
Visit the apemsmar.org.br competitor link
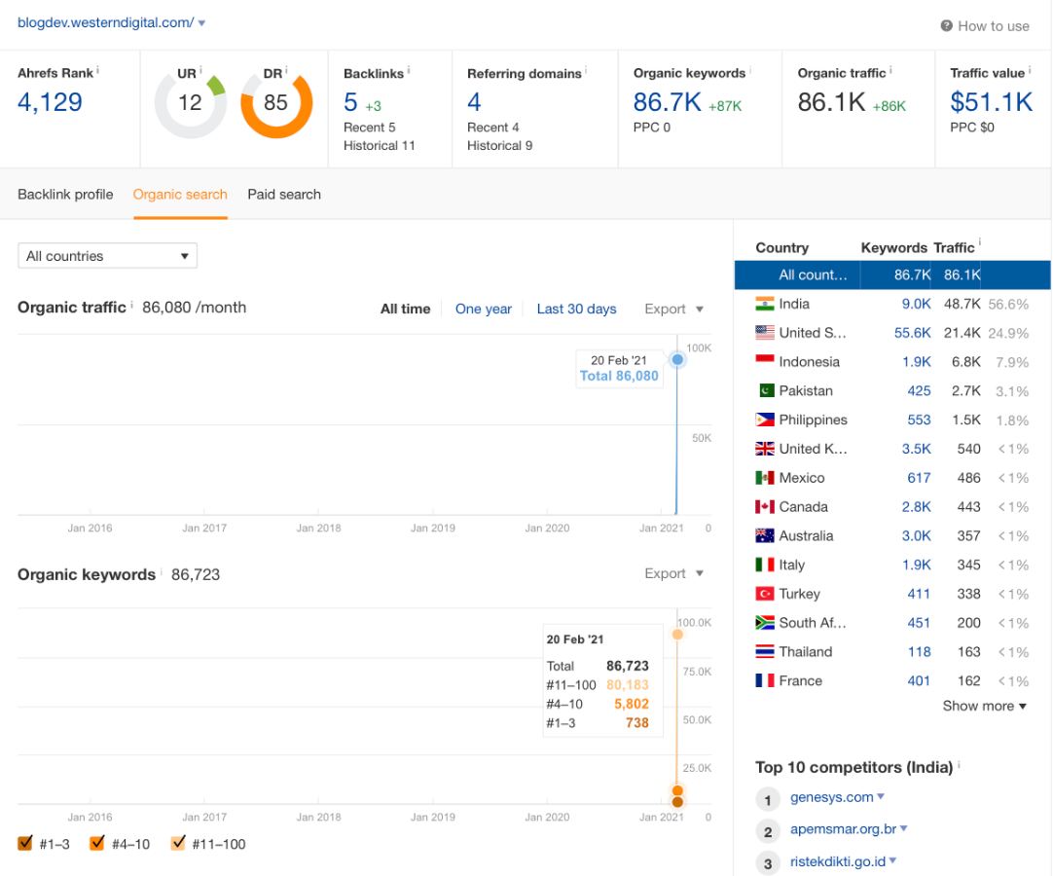[x=843, y=829]
